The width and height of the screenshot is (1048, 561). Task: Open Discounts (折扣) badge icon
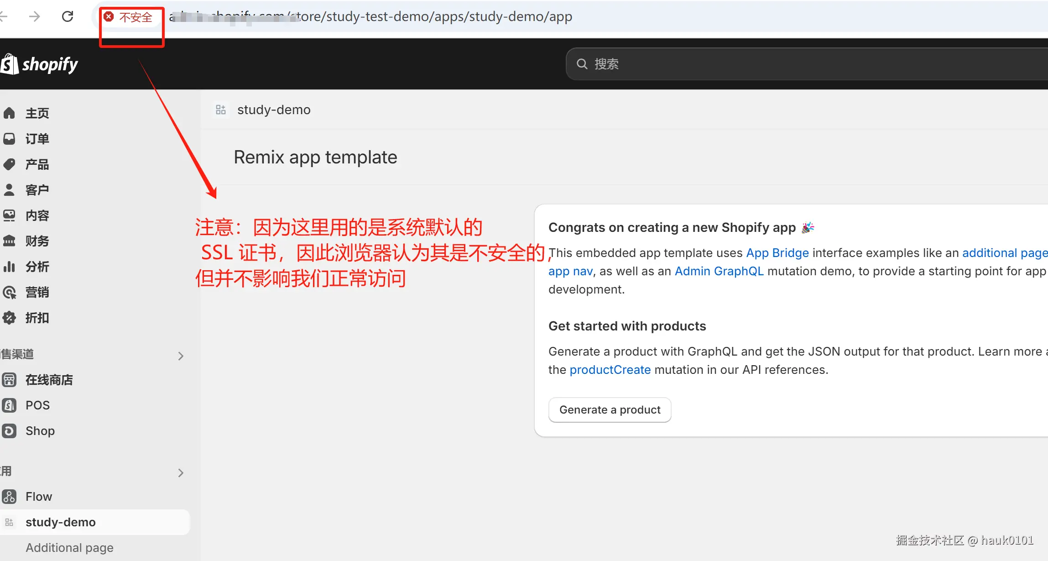(9, 318)
